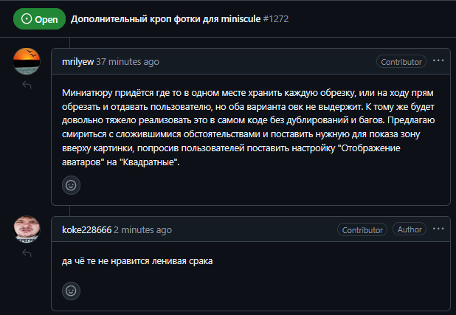
Task: Click the reply arrow under mrilyew's avatar
Action: [27, 86]
